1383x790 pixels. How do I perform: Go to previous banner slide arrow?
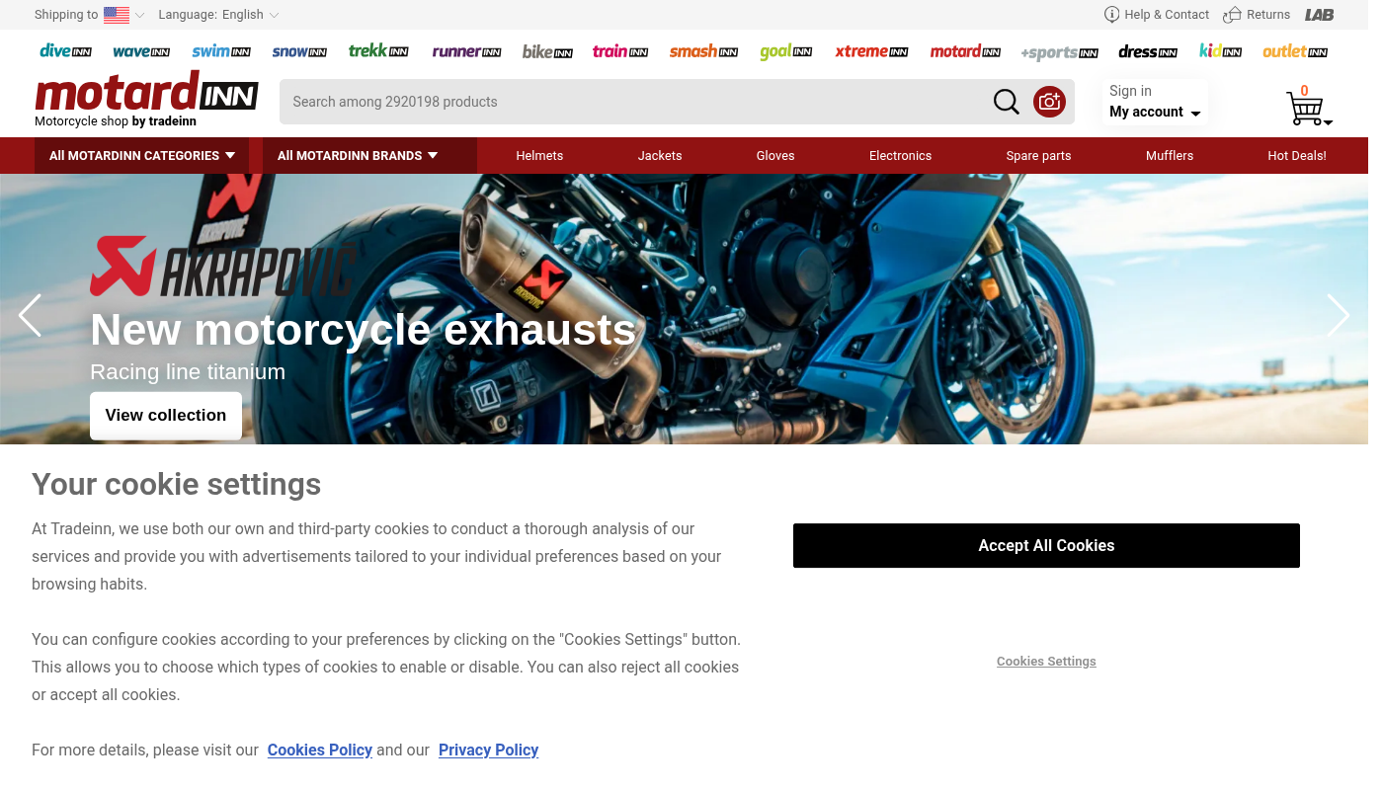[31, 315]
